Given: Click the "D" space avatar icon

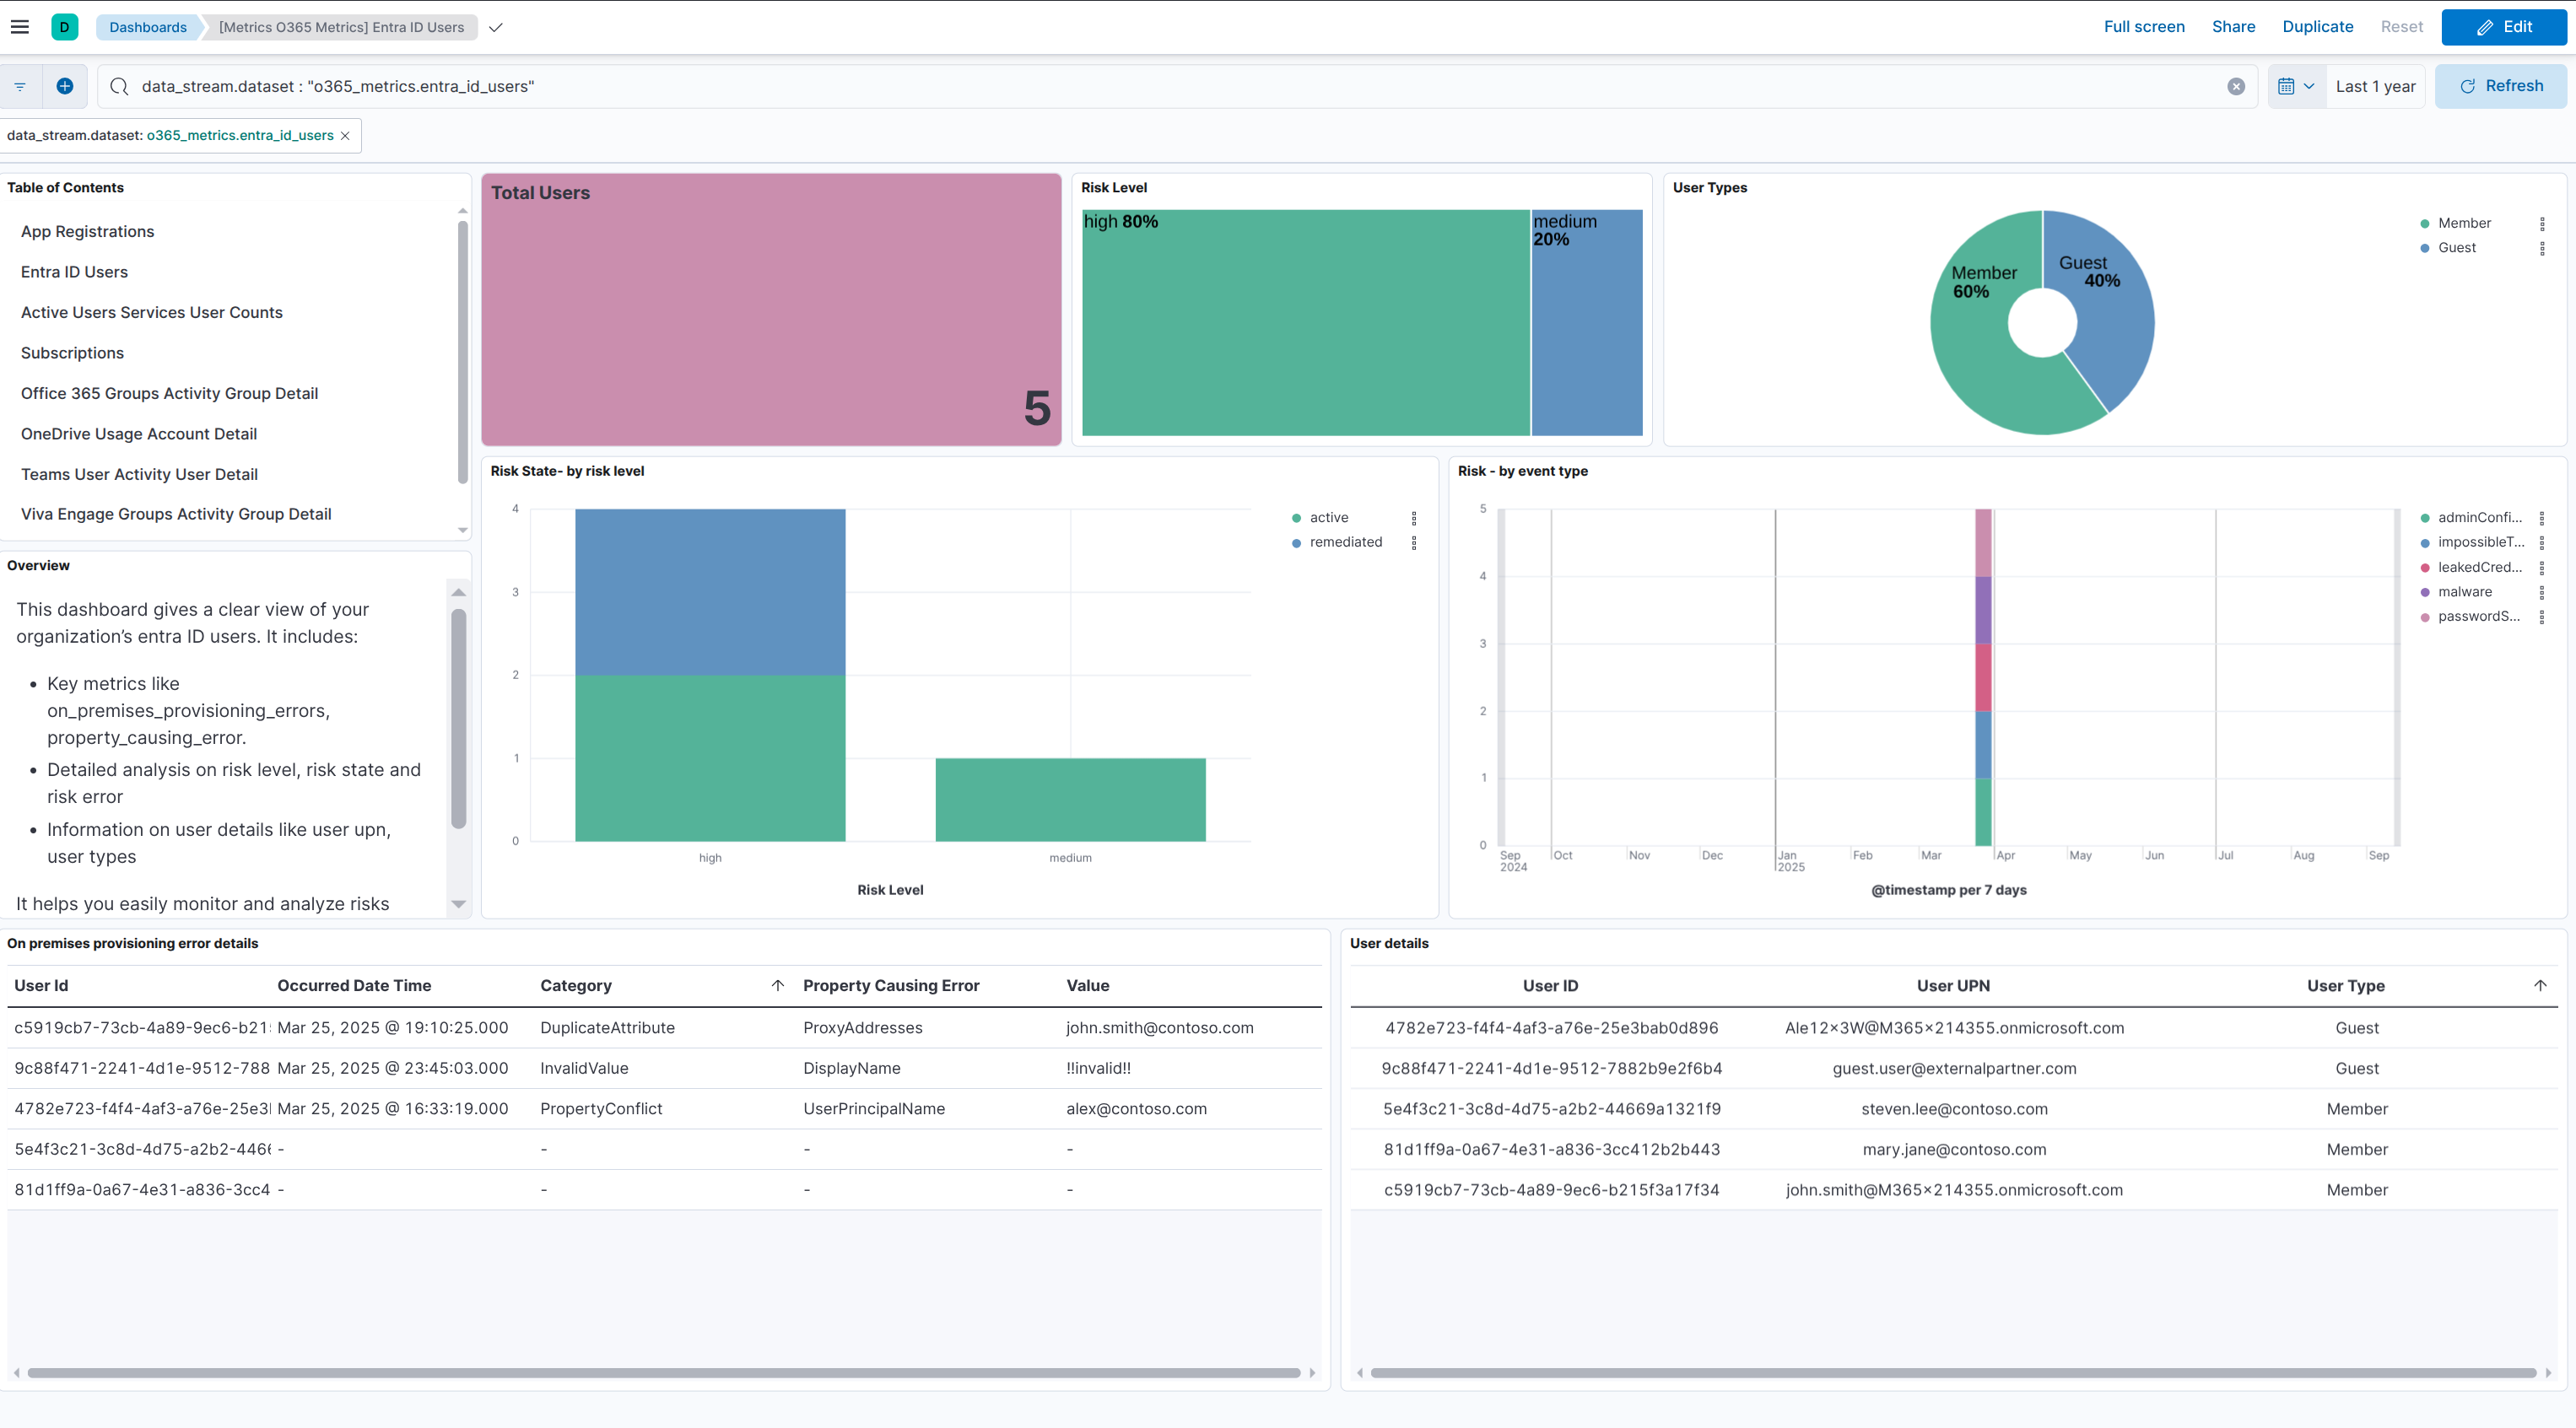Looking at the screenshot, I should click(64, 27).
